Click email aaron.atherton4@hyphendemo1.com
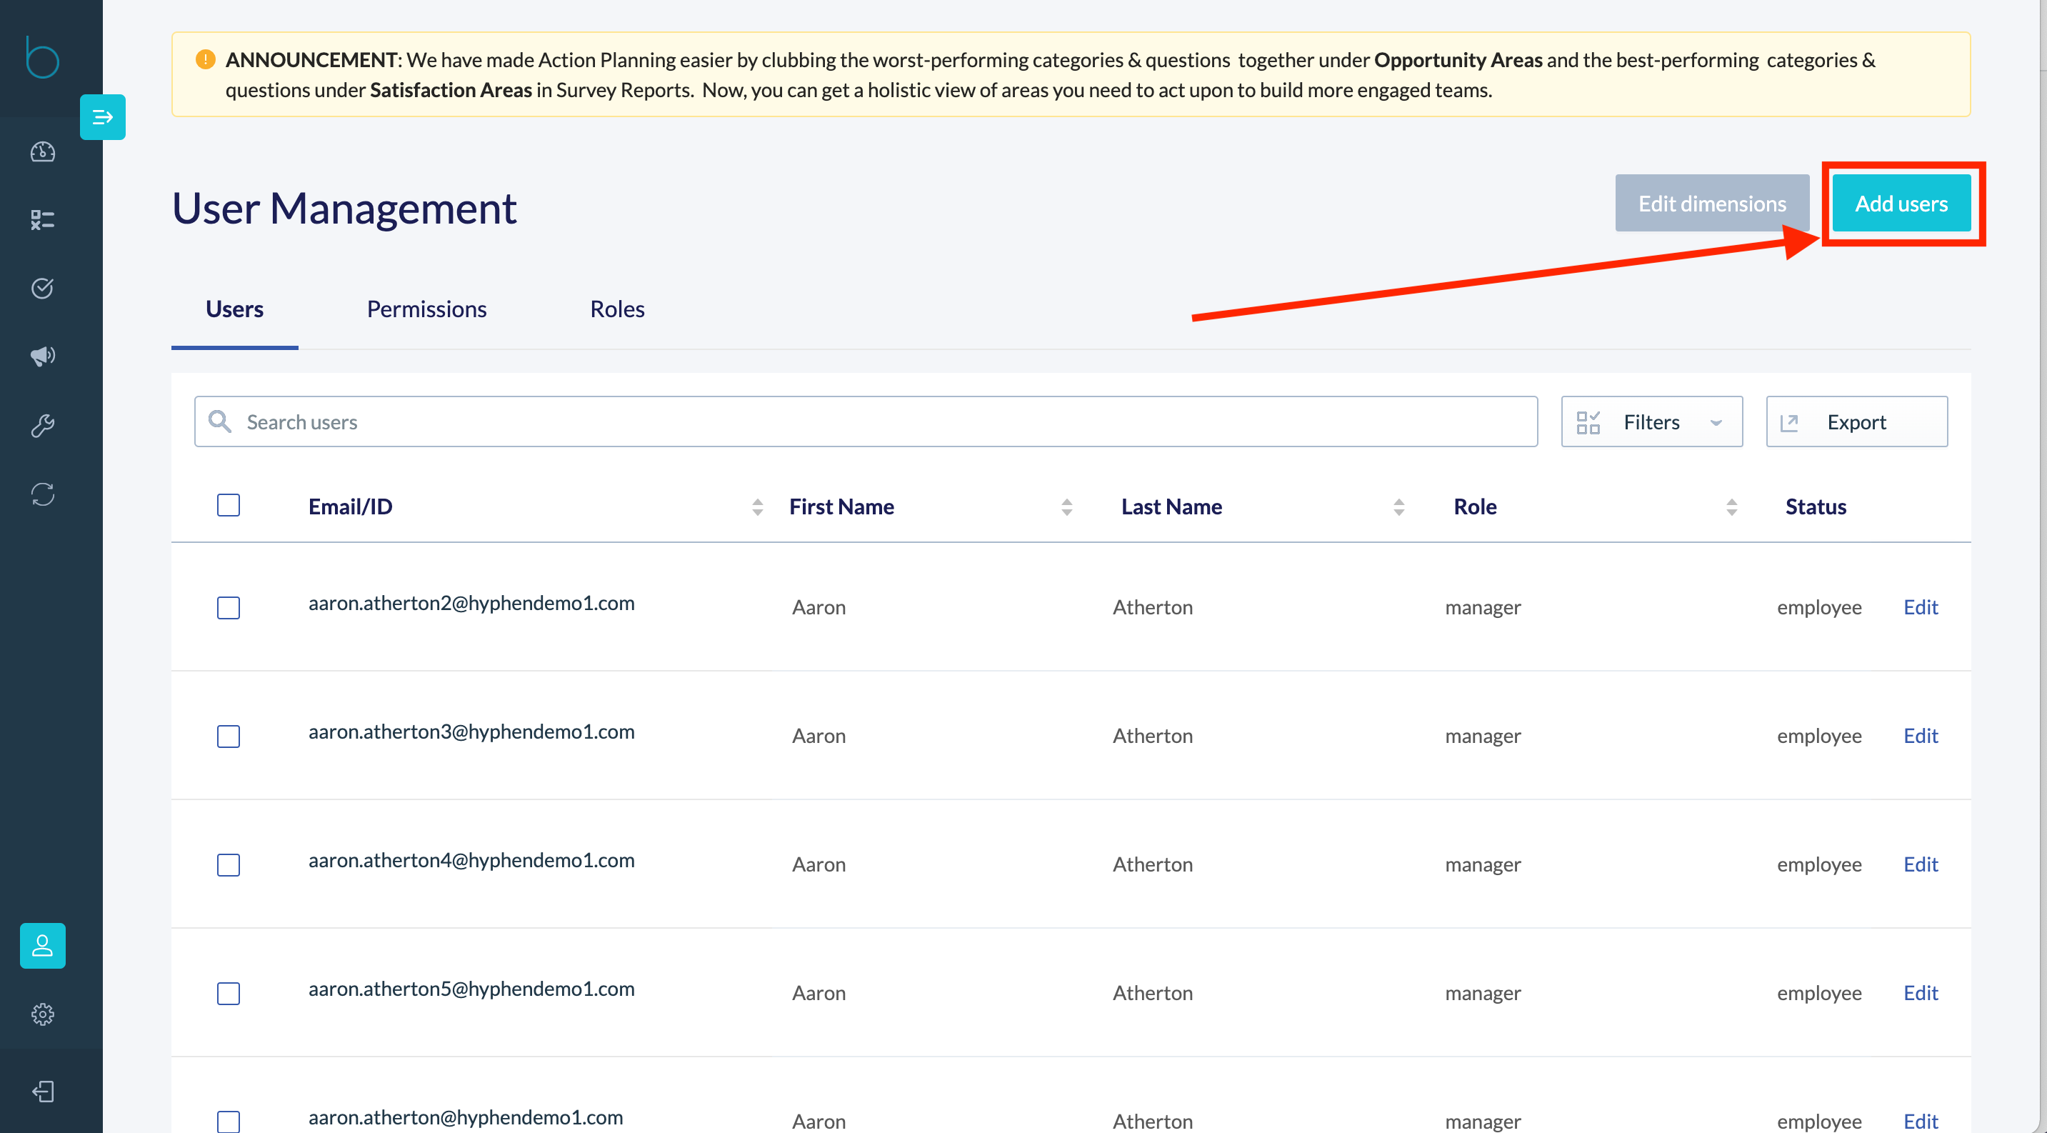The image size is (2047, 1133). click(471, 861)
